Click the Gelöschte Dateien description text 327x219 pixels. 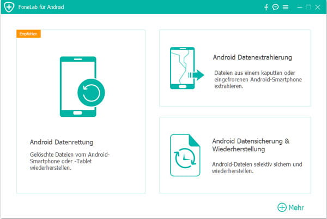click(x=69, y=160)
